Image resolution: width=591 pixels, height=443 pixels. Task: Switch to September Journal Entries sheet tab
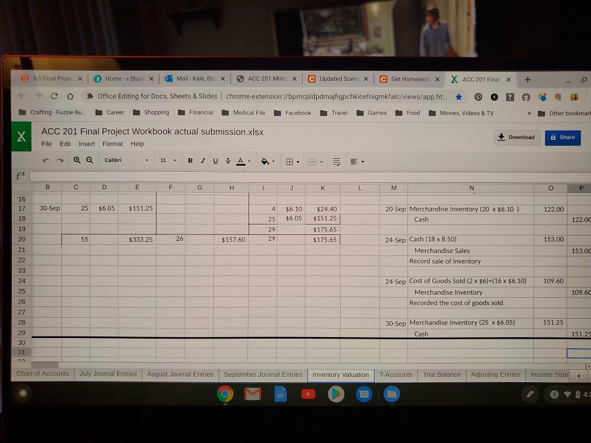(x=263, y=374)
